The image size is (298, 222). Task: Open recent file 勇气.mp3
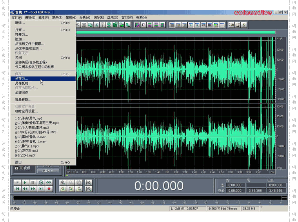[x=43, y=118]
